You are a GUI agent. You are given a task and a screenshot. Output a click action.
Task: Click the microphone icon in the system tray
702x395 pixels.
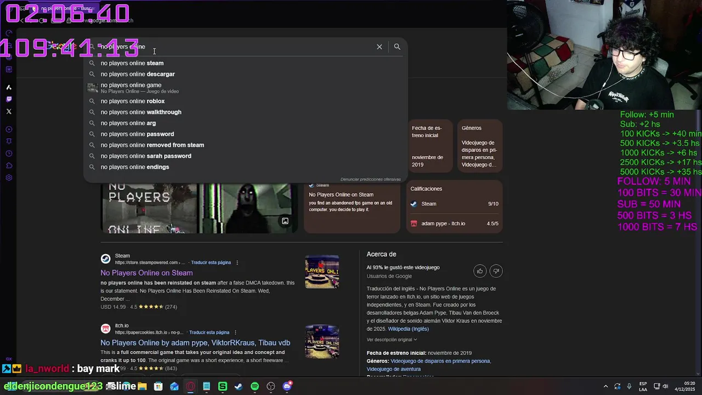click(629, 386)
